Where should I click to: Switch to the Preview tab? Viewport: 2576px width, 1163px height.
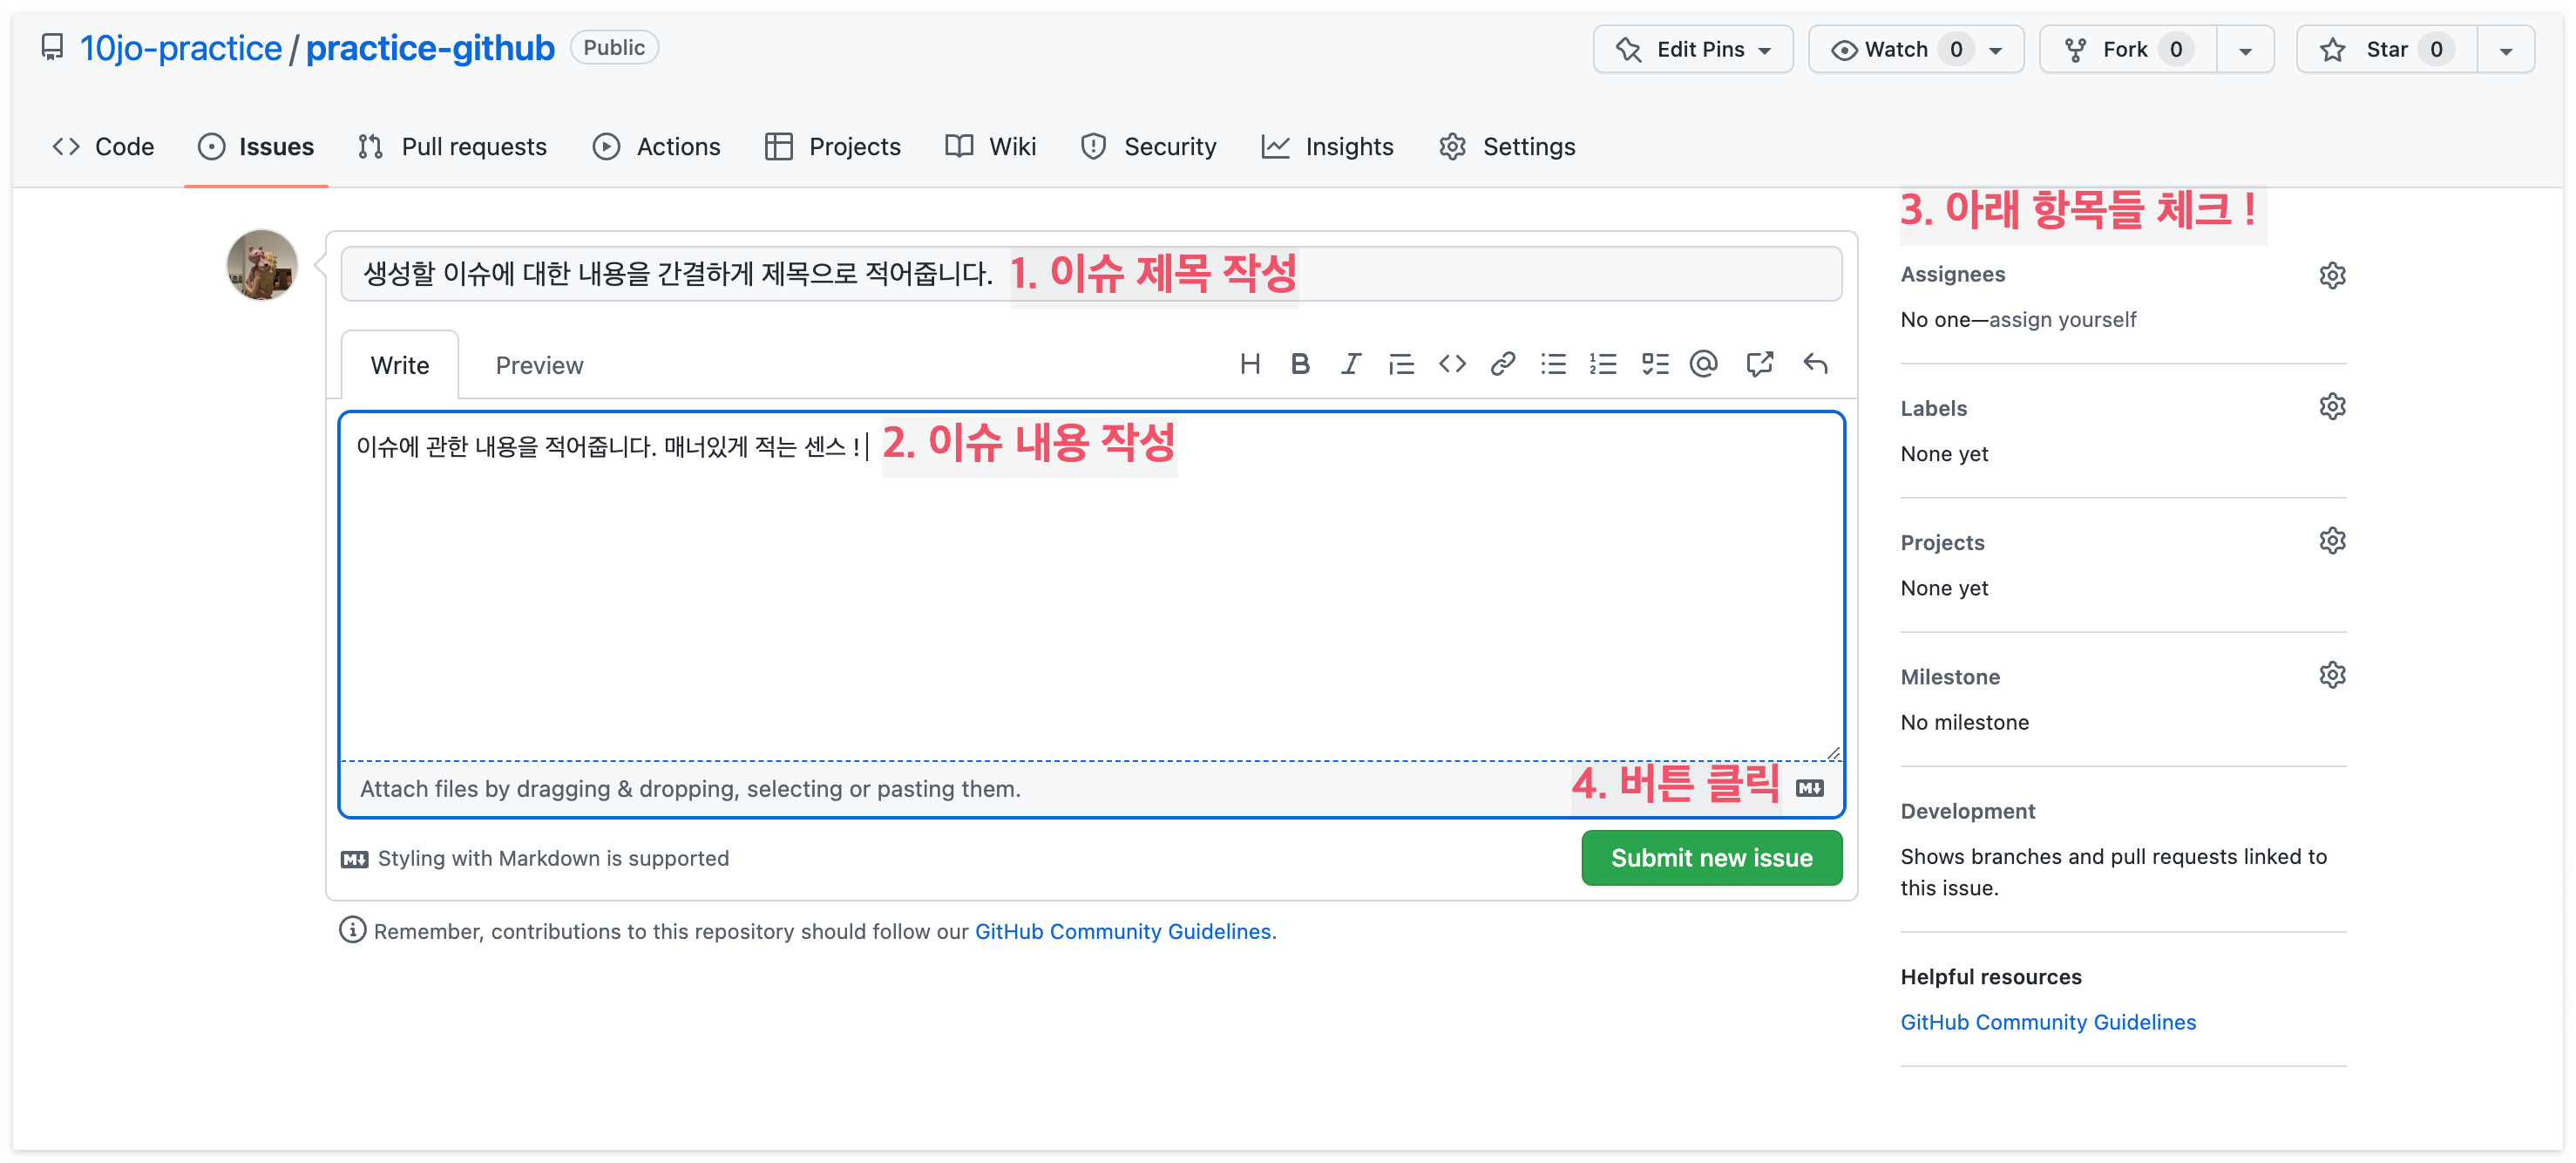pyautogui.click(x=539, y=366)
